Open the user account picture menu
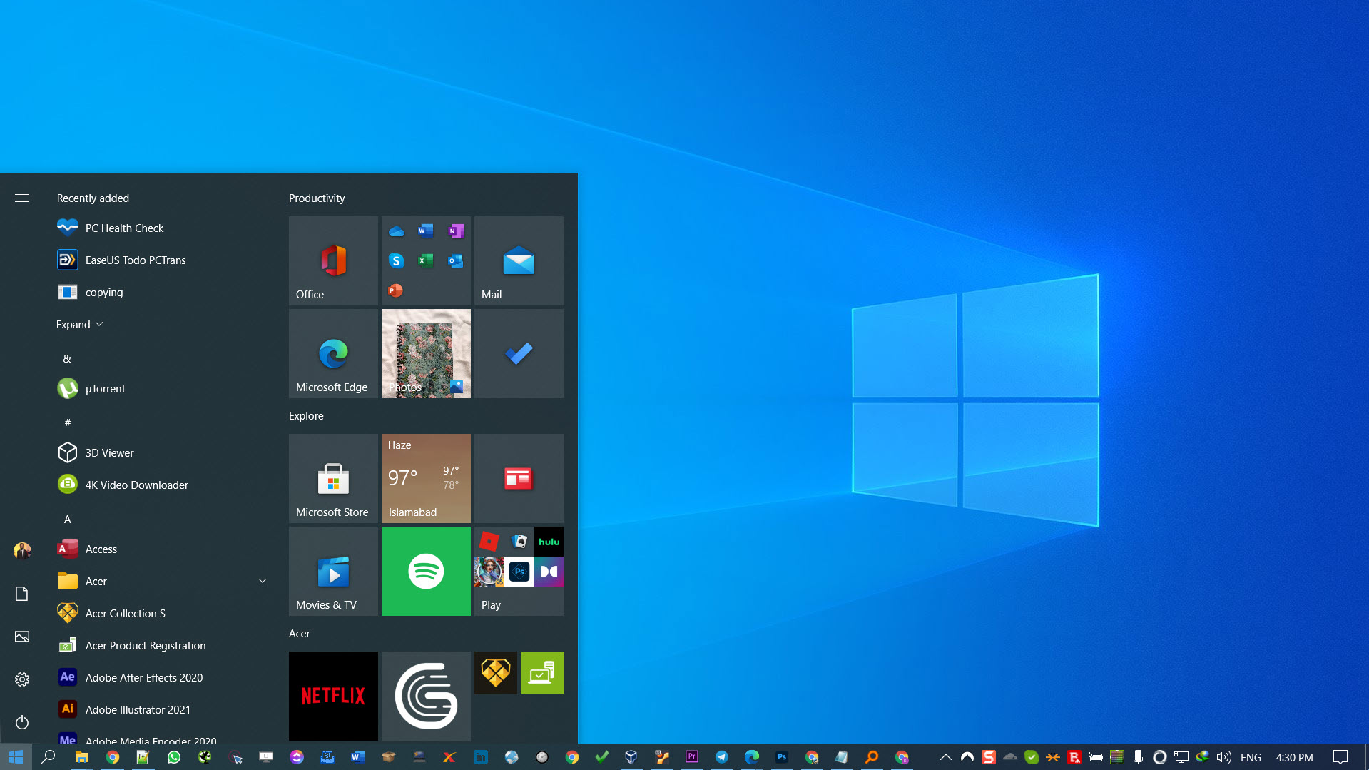 point(22,550)
